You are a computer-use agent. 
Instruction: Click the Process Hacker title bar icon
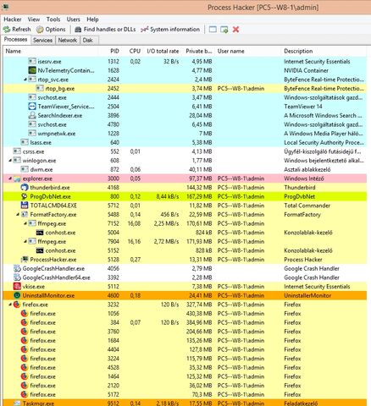click(x=5, y=7)
